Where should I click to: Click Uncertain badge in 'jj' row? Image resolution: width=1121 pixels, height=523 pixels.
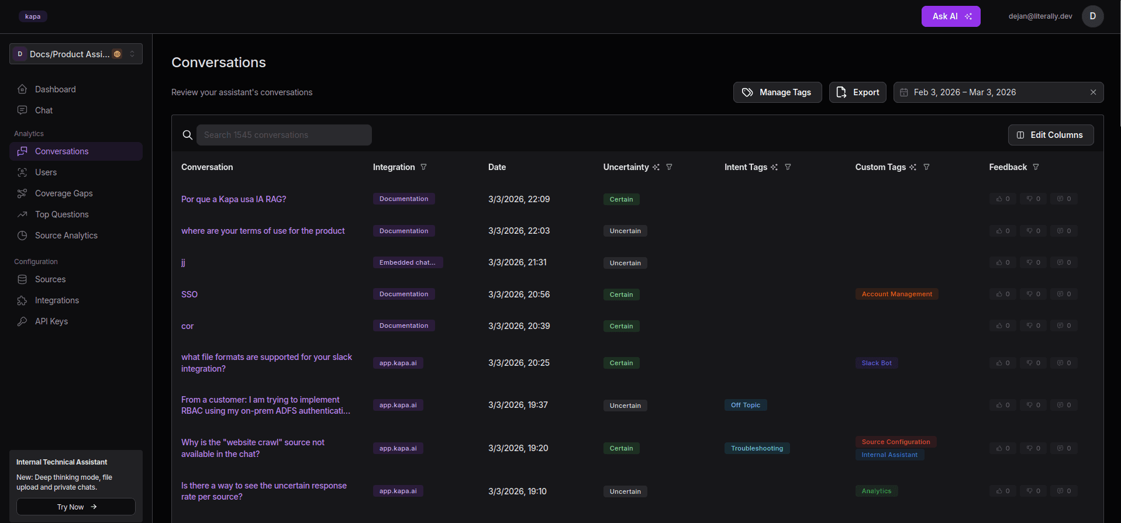click(625, 263)
